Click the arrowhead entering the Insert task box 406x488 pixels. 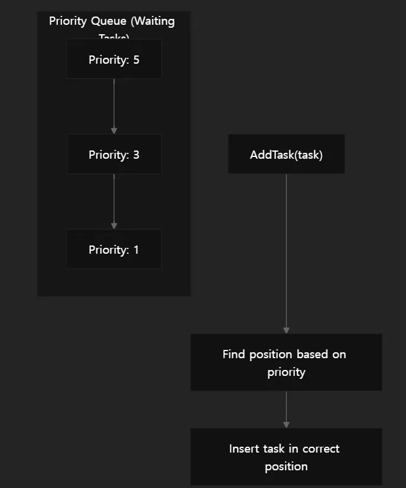pos(287,425)
